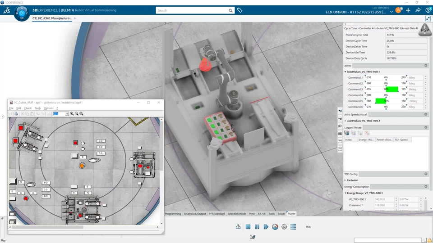Click the export icon left of stop button

pyautogui.click(x=238, y=227)
